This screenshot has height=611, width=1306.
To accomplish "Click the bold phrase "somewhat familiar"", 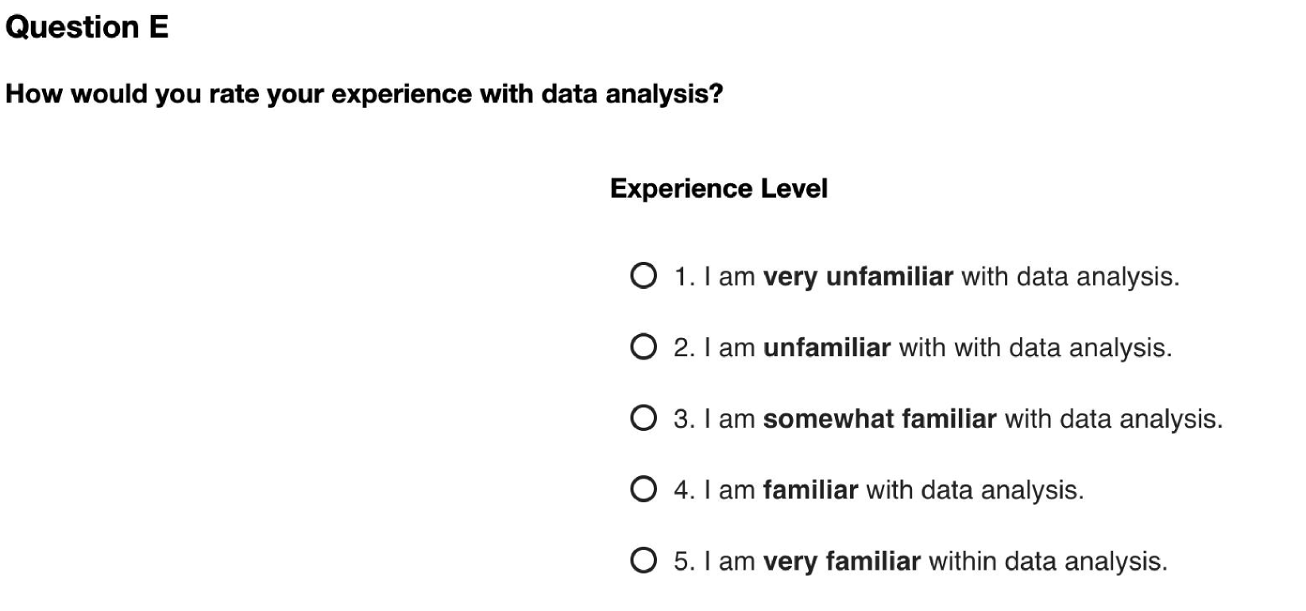I will point(879,419).
